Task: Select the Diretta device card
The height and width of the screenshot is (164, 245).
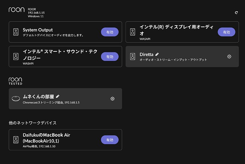Action: pos(182,56)
